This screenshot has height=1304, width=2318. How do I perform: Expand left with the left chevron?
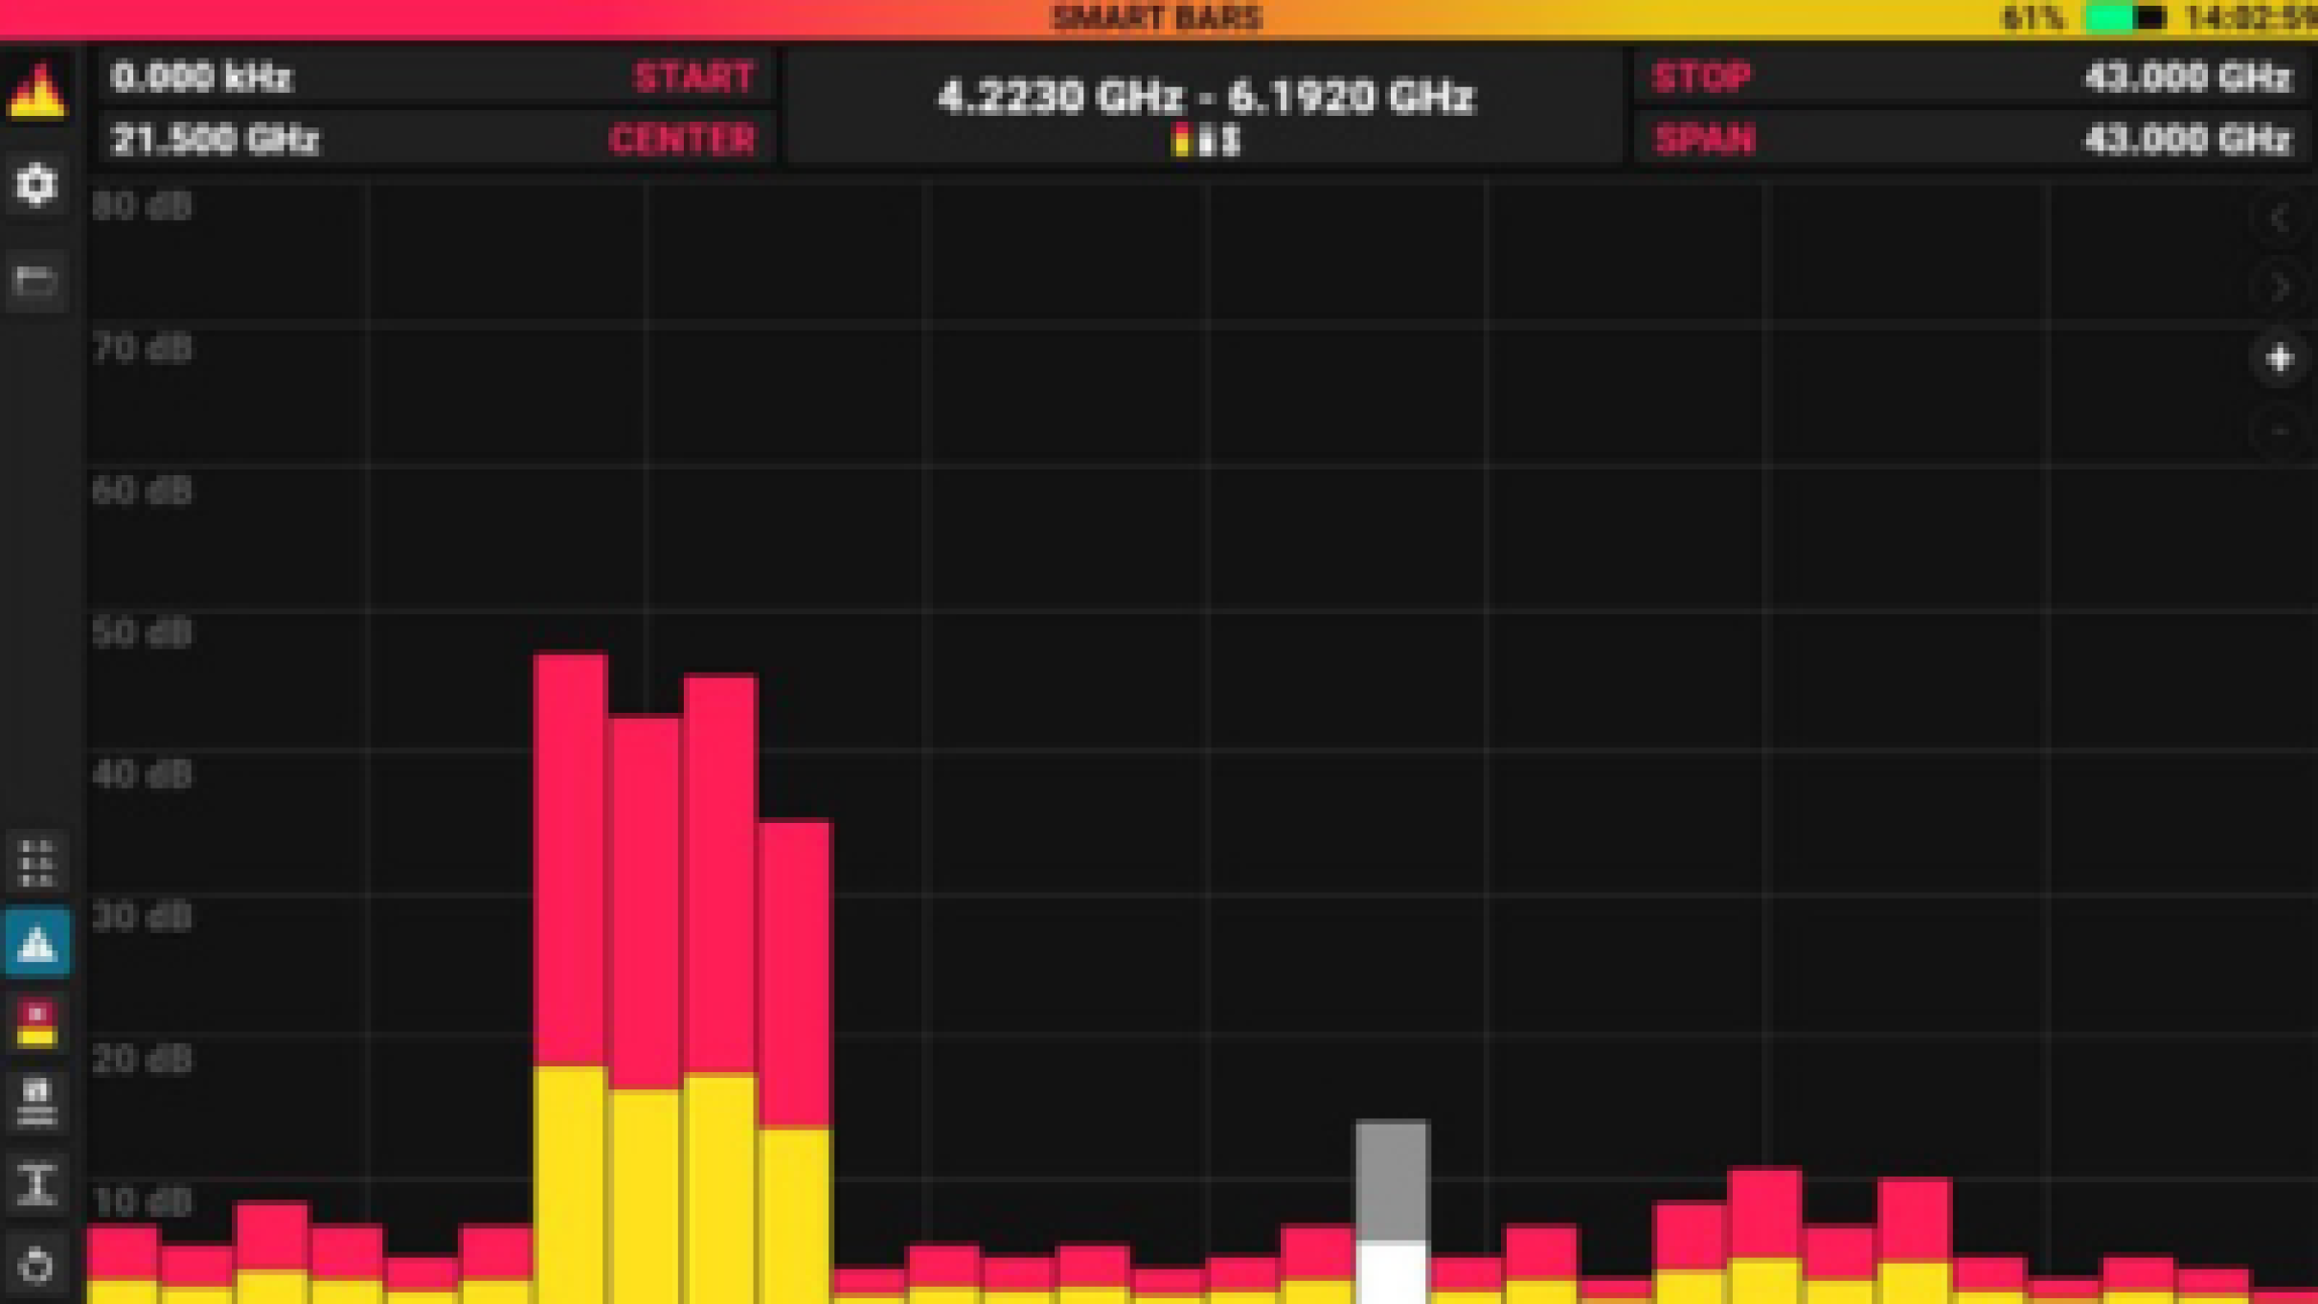pos(2279,218)
